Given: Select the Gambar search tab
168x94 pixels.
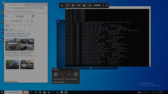Looking at the screenshot, I should click(x=14, y=25).
